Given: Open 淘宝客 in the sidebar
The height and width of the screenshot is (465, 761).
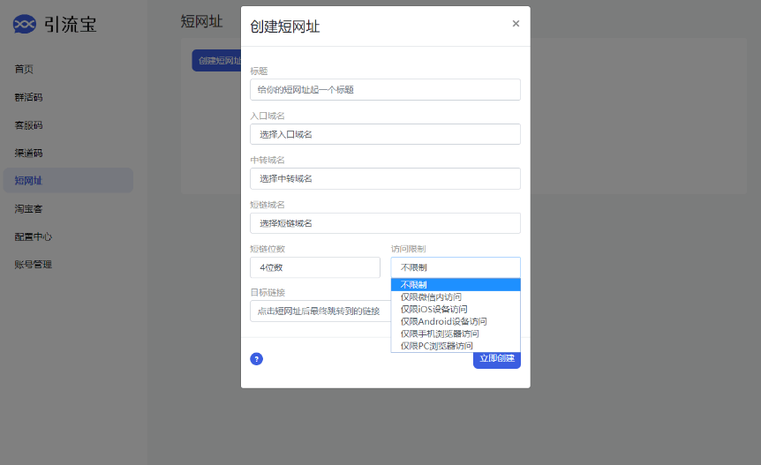Looking at the screenshot, I should click(x=28, y=209).
